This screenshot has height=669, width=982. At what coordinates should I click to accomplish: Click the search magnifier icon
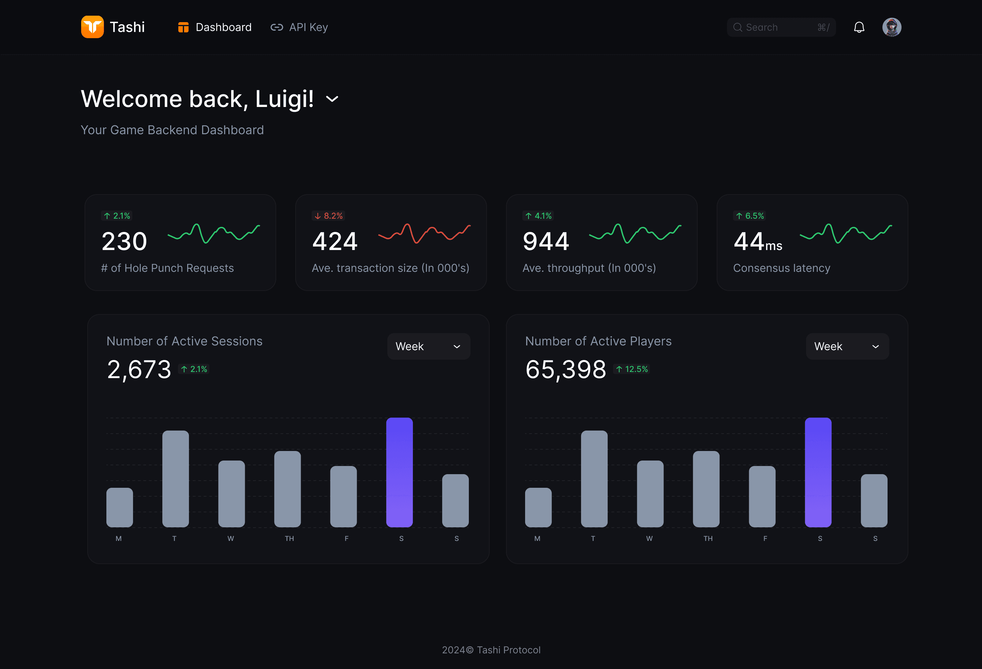click(x=738, y=28)
